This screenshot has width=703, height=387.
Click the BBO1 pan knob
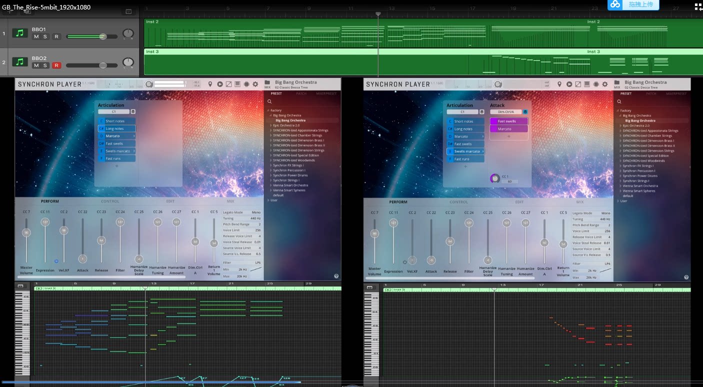(x=128, y=33)
